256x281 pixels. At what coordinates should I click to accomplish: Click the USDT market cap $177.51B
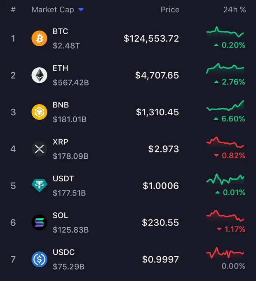[x=69, y=193]
